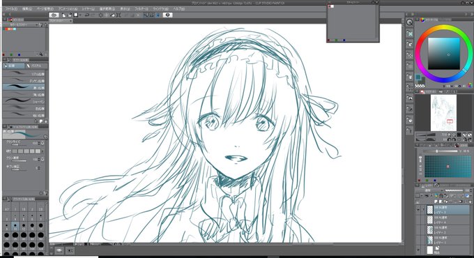The image size is (474, 258).
Task: Click the highlighted brush size preset
Action: coord(15,226)
